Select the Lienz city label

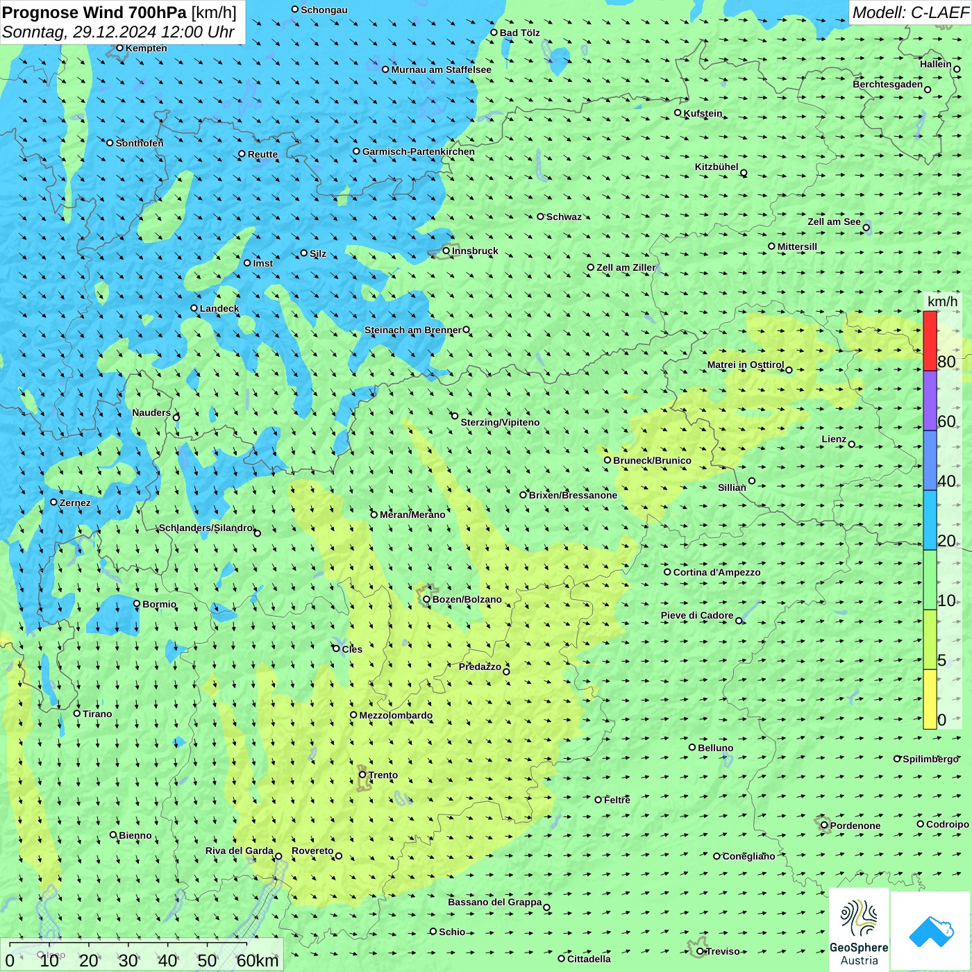834,439
